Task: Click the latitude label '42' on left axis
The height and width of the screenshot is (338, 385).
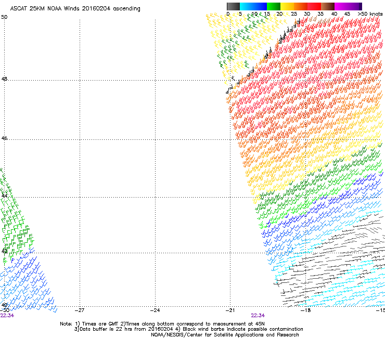Action: [4, 251]
